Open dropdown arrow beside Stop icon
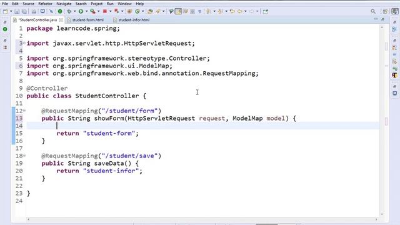The image size is (400, 225). (110, 11)
